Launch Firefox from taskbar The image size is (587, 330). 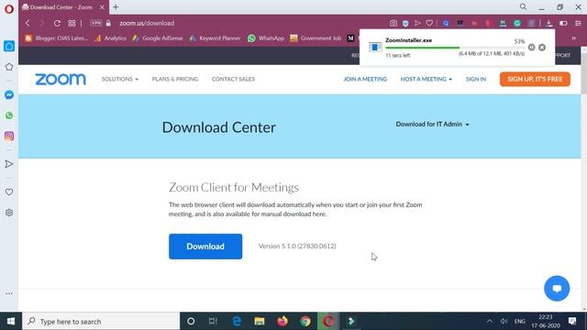click(282, 321)
